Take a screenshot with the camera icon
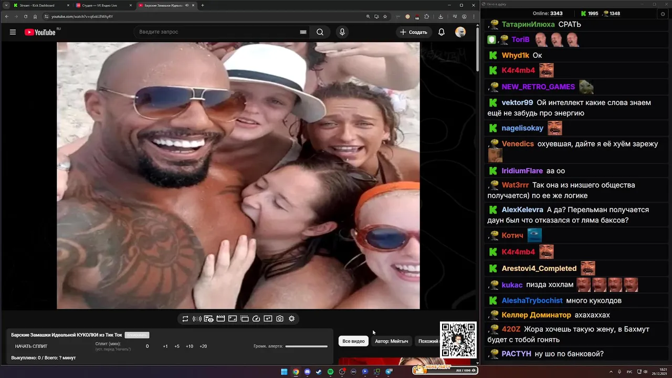The height and width of the screenshot is (378, 672). pyautogui.click(x=280, y=319)
